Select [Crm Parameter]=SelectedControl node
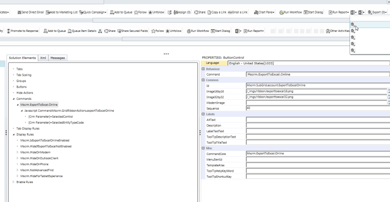 click(51, 117)
